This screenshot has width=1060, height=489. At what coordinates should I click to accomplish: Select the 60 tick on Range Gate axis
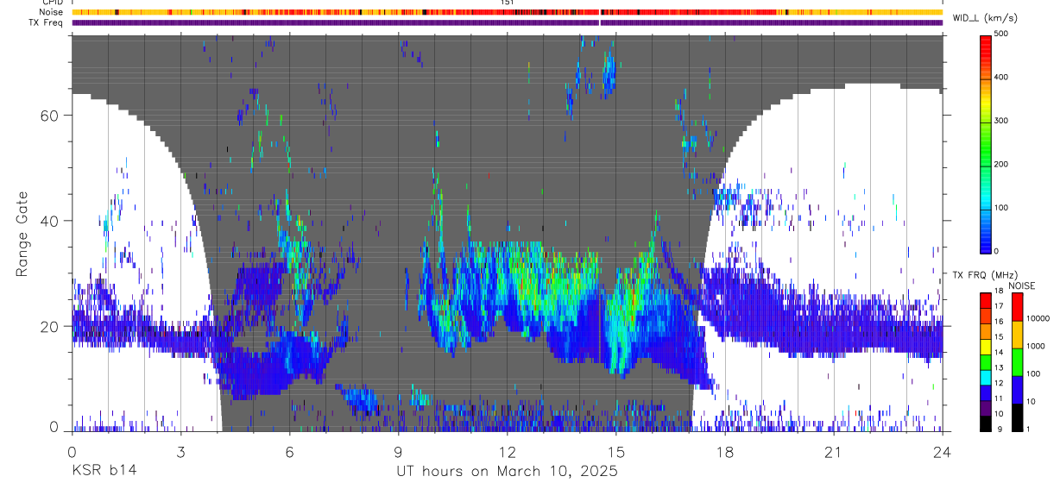(x=49, y=115)
